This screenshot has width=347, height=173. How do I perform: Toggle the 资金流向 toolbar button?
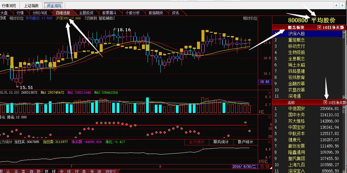(x=54, y=6)
